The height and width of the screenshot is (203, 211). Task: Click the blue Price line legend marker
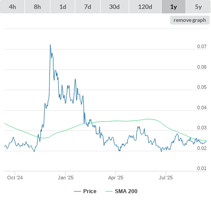(x=77, y=191)
